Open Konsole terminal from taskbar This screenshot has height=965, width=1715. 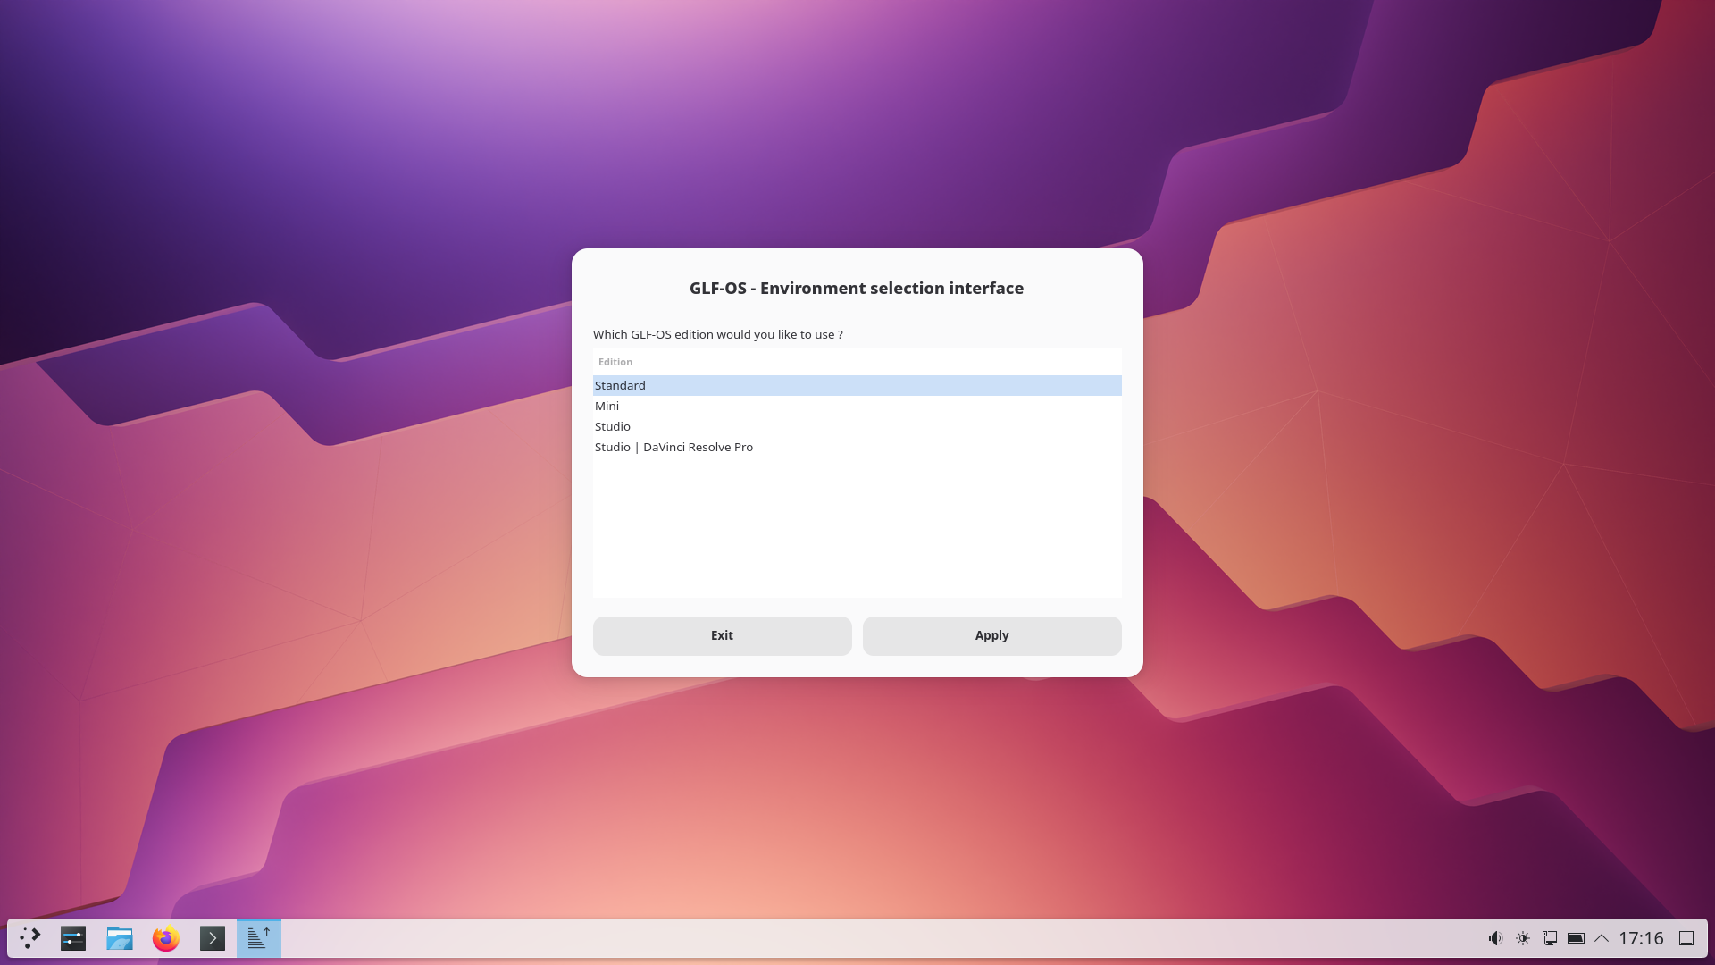213,938
